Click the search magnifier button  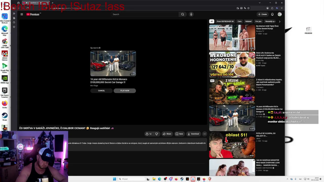183,14
